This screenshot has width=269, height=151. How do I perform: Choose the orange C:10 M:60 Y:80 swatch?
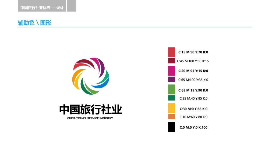click(171, 117)
